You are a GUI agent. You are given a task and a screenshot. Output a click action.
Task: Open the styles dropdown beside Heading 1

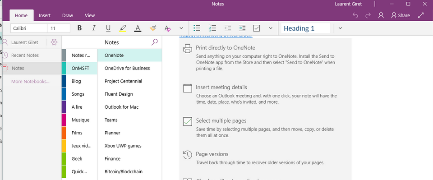pyautogui.click(x=340, y=28)
